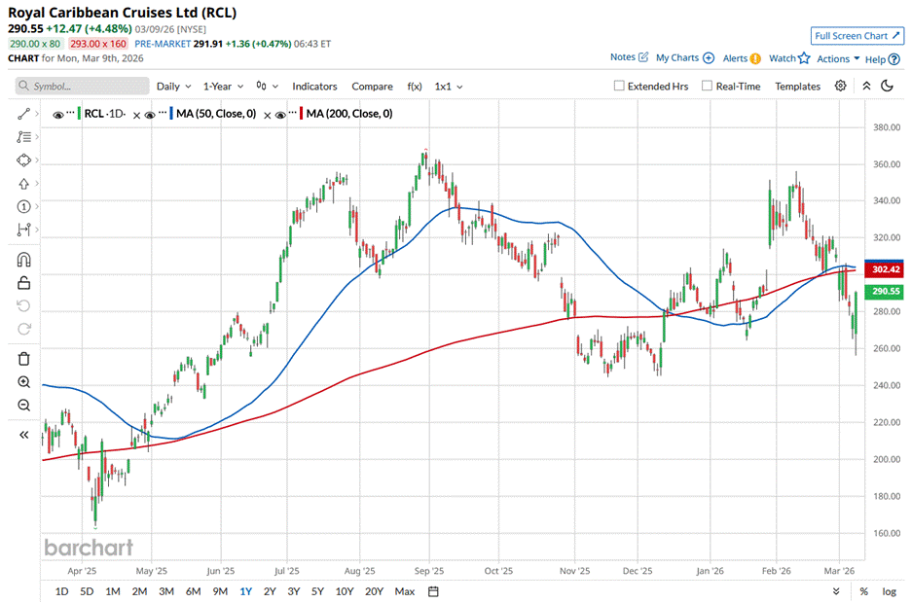Open the Actions dropdown menu
911x603 pixels.
838,58
